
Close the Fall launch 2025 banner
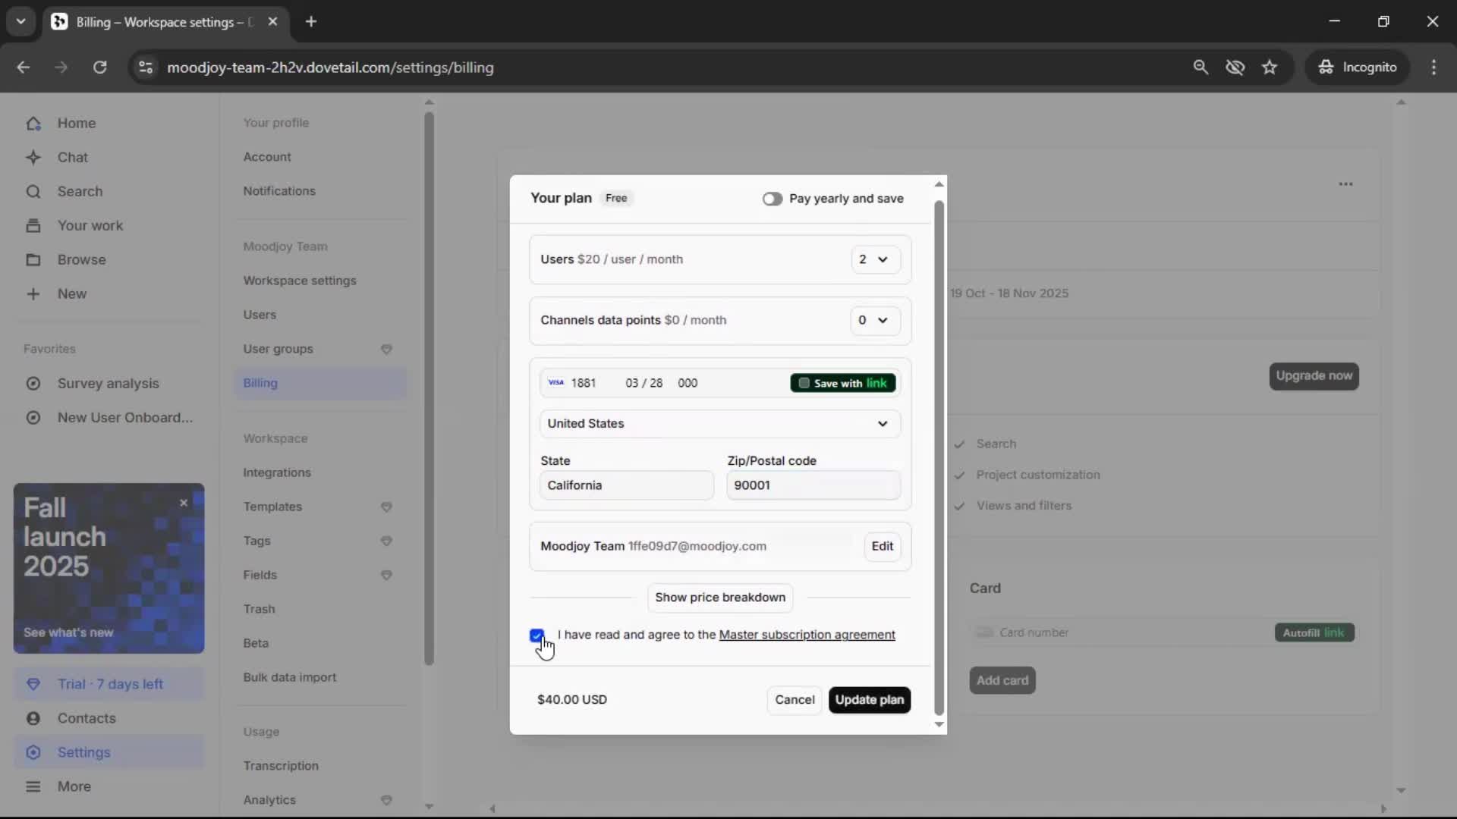coord(184,503)
